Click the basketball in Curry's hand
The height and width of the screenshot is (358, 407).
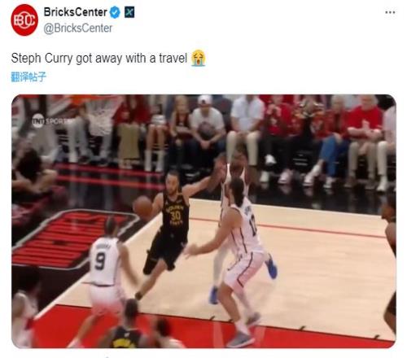click(143, 207)
